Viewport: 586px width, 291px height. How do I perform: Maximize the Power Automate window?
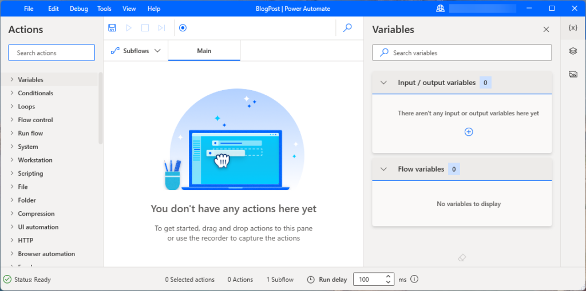(552, 9)
